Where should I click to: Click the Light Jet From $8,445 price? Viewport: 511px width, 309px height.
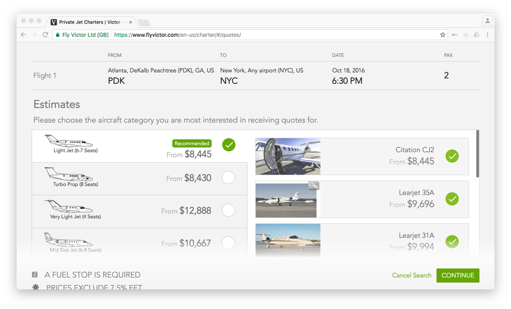coord(189,154)
